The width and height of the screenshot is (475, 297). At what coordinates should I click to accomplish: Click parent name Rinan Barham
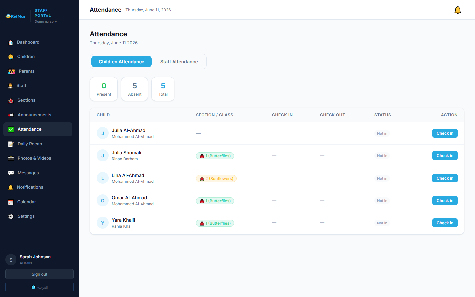coord(125,159)
